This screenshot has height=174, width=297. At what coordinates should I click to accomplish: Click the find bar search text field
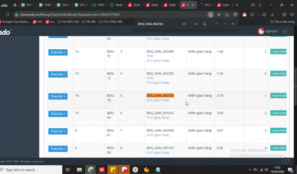[x=158, y=24]
